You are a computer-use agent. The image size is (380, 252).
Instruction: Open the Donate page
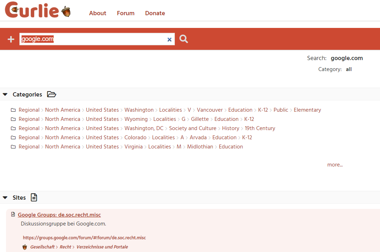155,13
